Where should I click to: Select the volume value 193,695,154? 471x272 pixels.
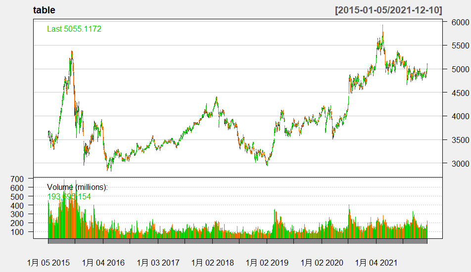click(x=69, y=196)
